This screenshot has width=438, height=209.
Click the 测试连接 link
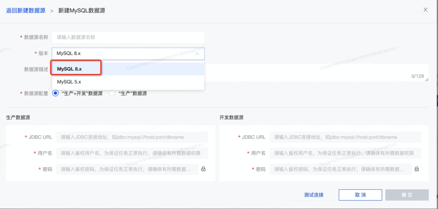point(314,195)
